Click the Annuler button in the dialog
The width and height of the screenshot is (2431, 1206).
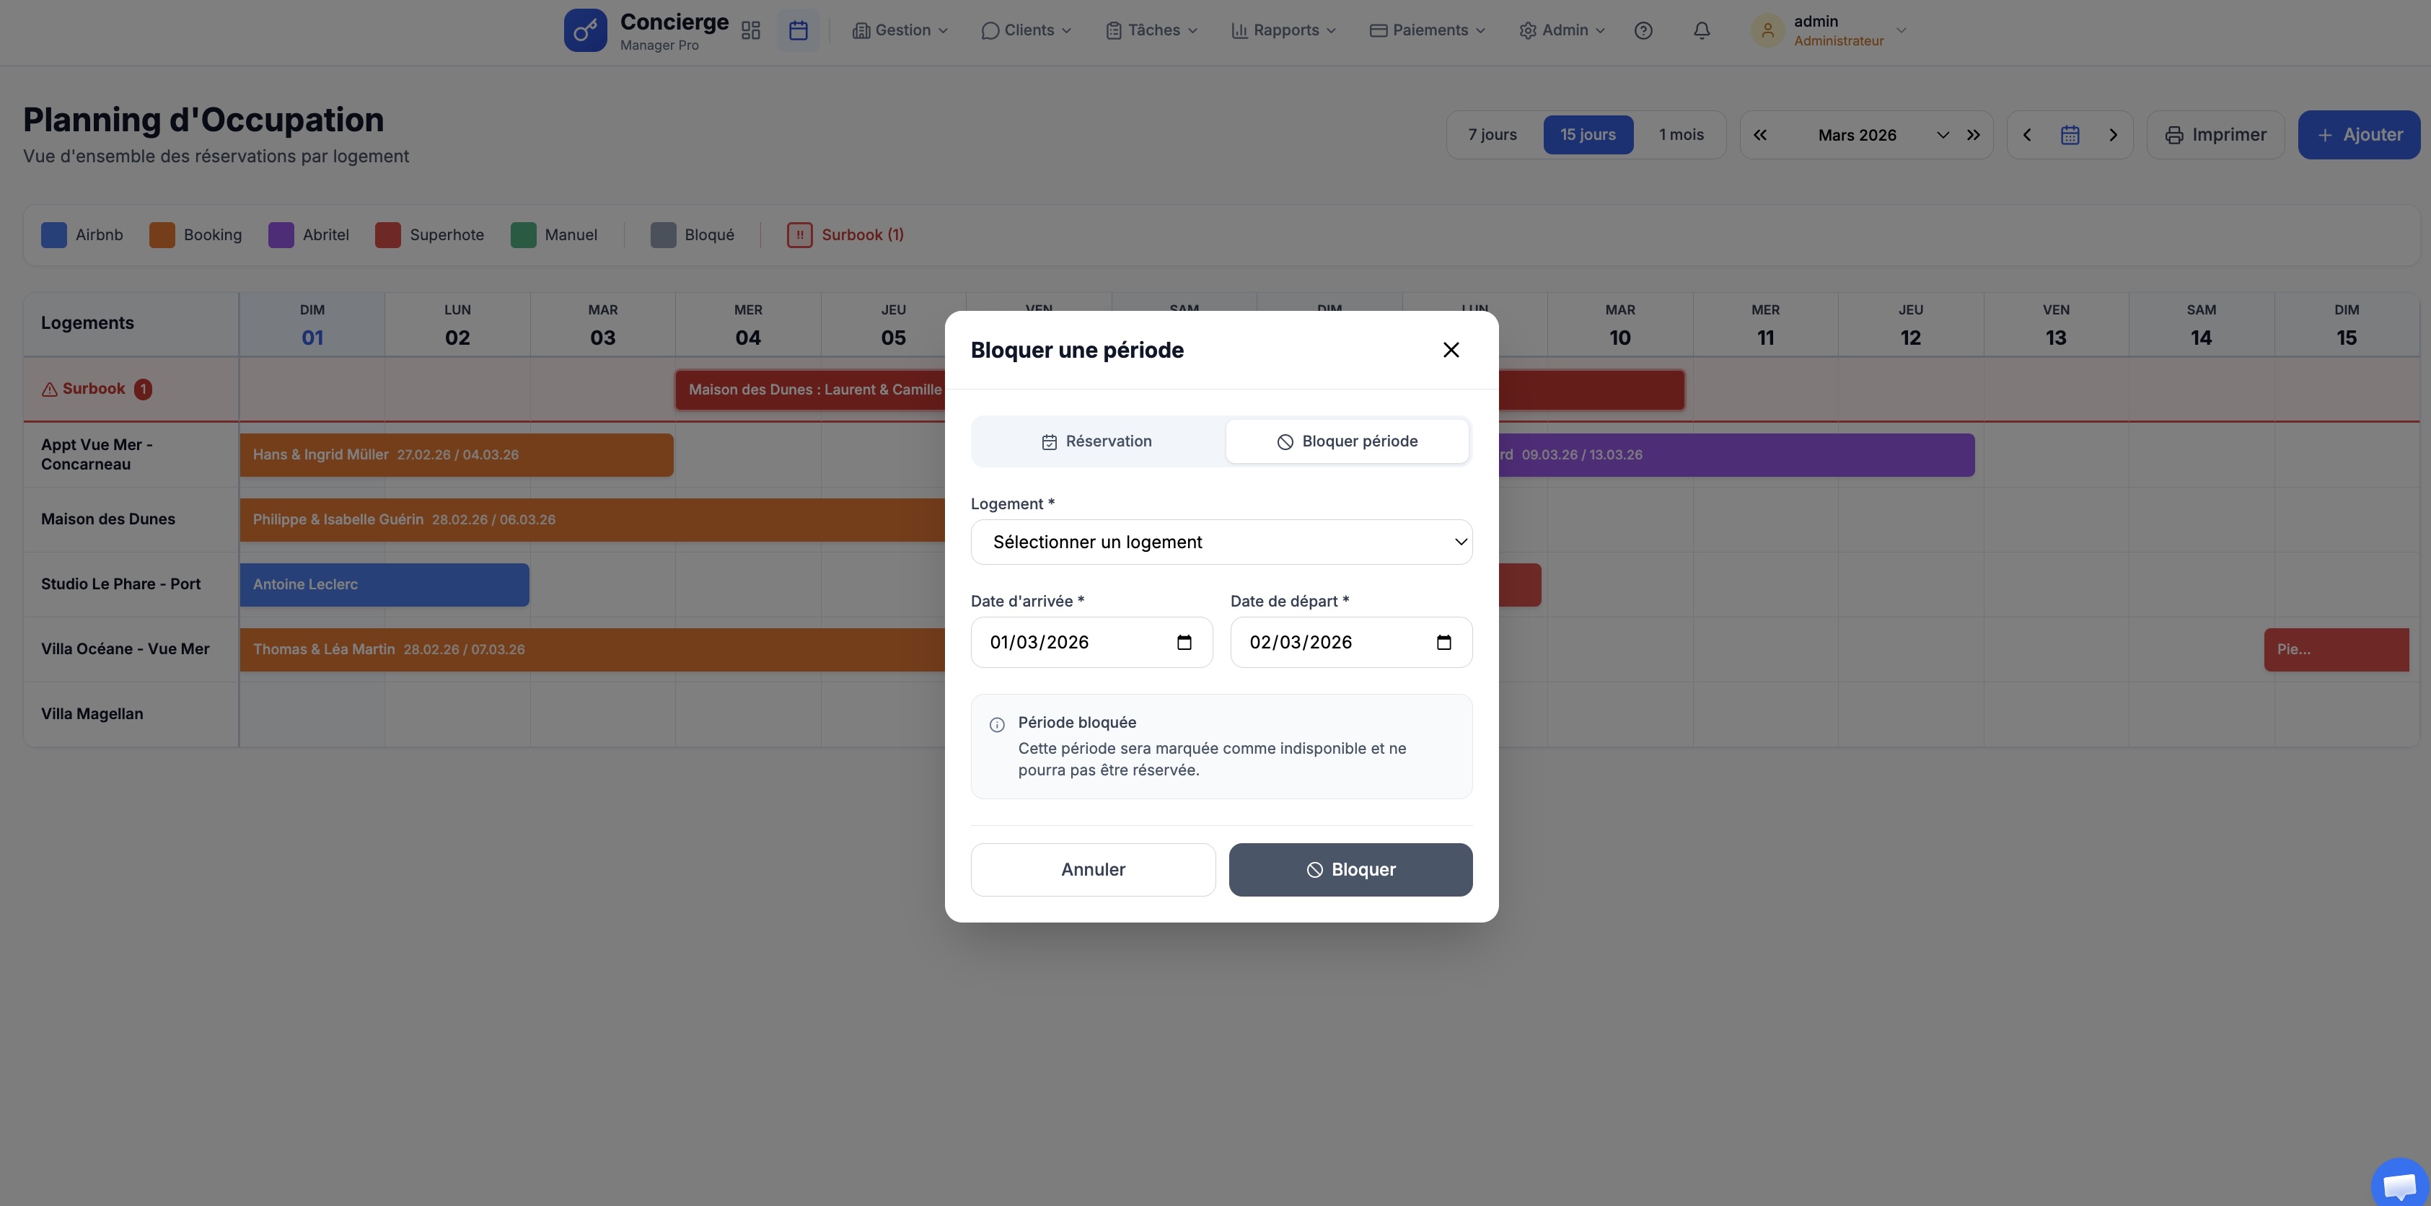point(1092,869)
